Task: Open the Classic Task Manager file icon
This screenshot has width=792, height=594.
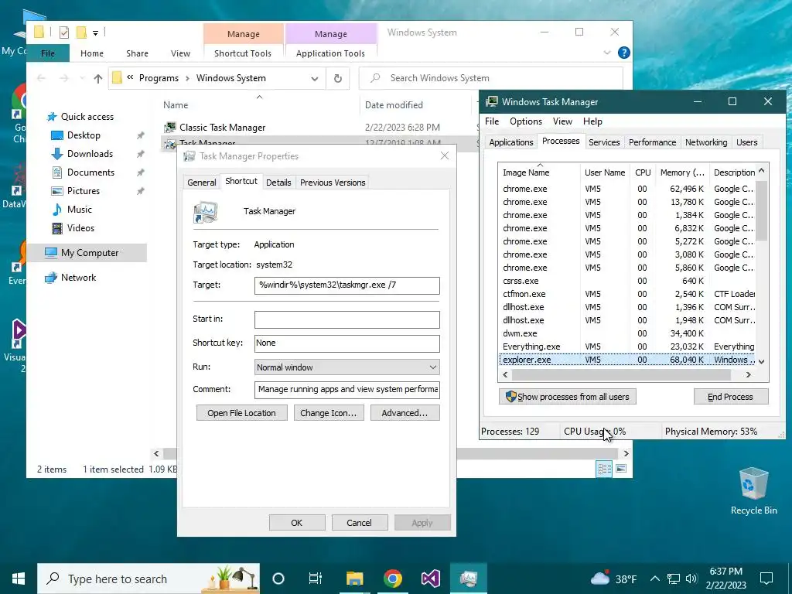Action: (x=170, y=128)
